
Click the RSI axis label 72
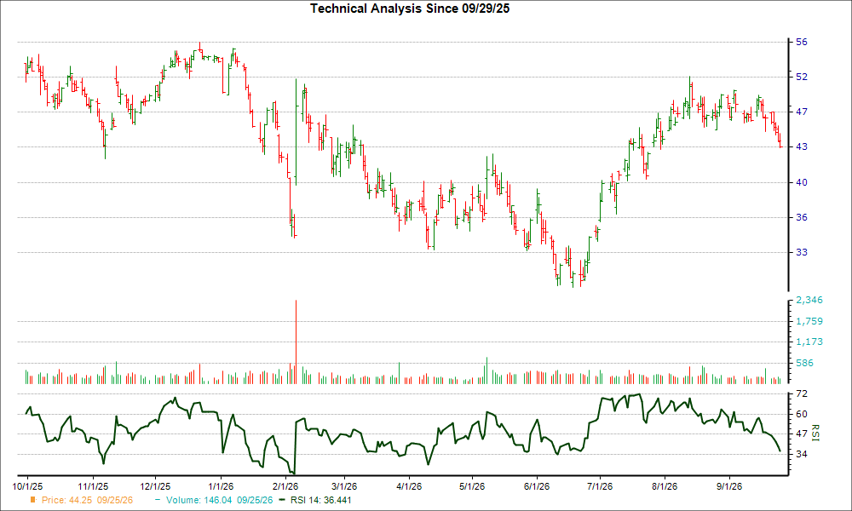pos(802,393)
